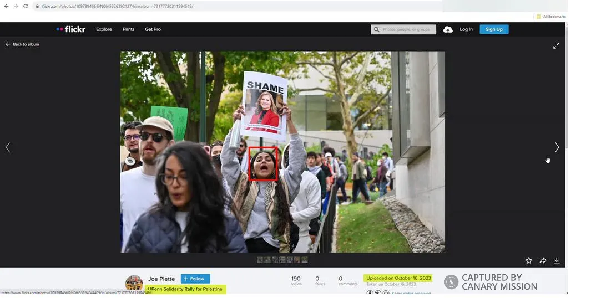Open the Explore menu
This screenshot has width=596, height=298.
104,29
